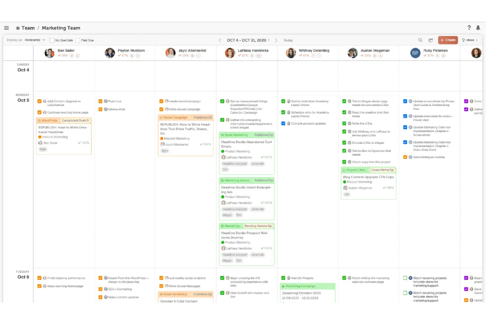Select Marketing Team in the breadcrumb
The image size is (486, 324).
[x=61, y=28]
